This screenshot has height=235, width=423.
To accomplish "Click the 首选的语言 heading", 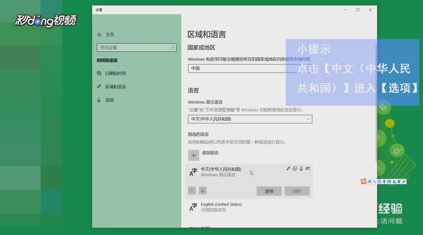I will pos(198,134).
